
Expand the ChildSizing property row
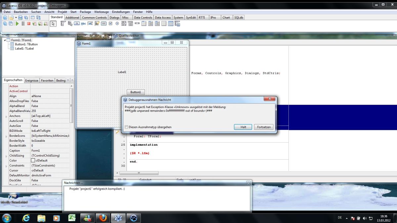6,156
